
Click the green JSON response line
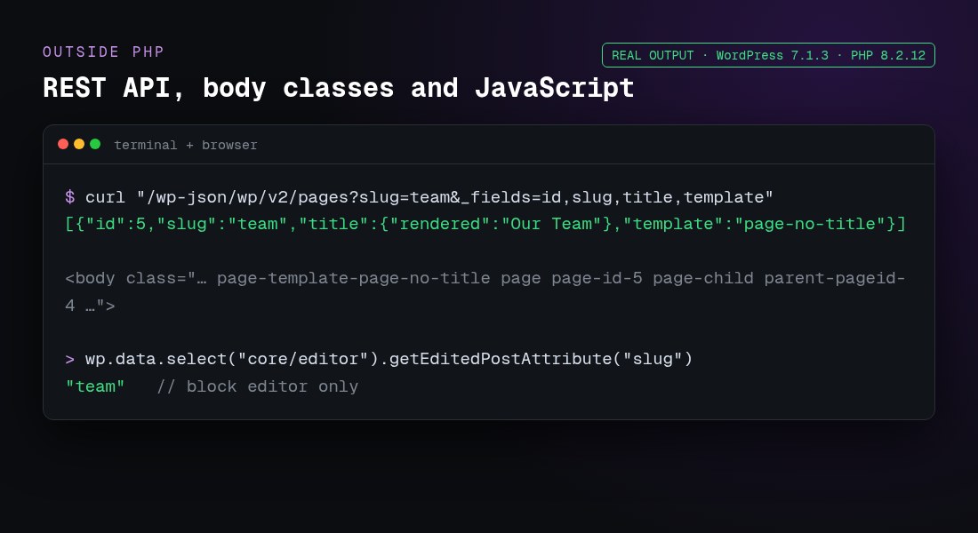[485, 225]
